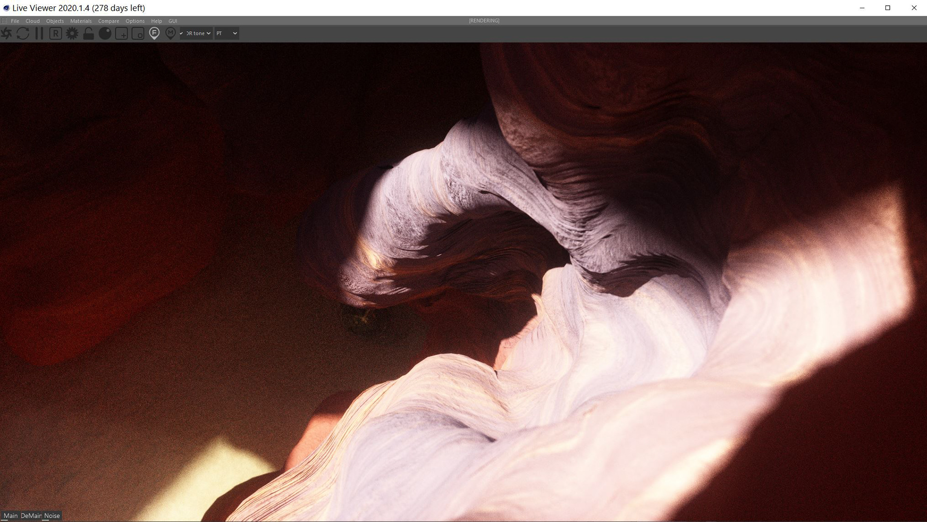Viewport: 927px width, 522px height.
Task: Pause the rendering
Action: coord(39,33)
